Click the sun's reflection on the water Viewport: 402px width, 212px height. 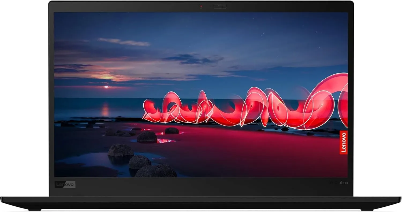[x=105, y=109]
